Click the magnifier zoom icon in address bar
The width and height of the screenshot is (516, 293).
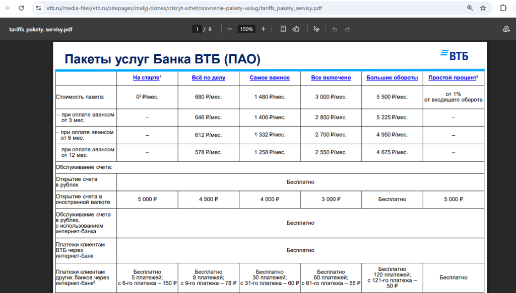click(x=470, y=8)
